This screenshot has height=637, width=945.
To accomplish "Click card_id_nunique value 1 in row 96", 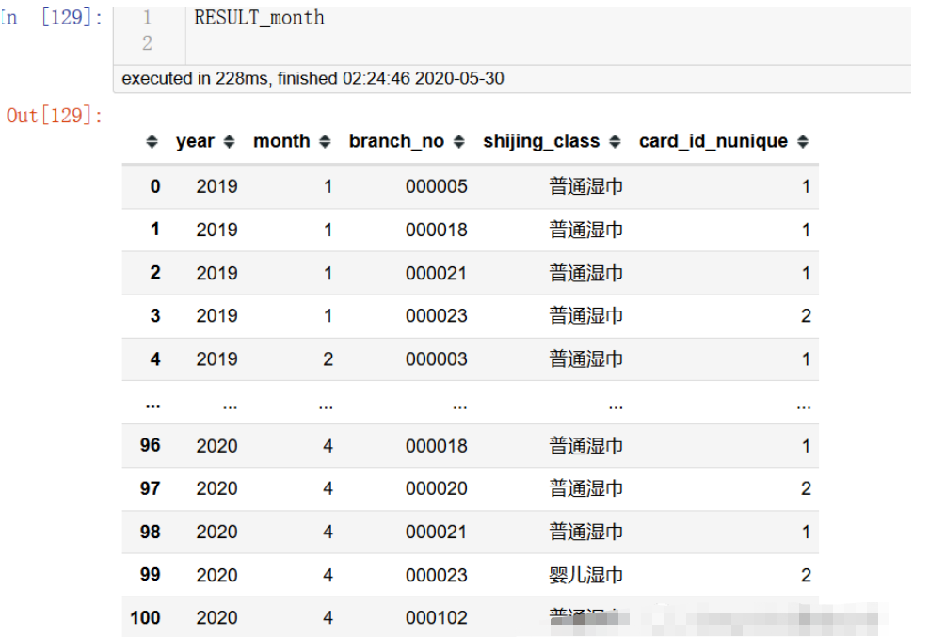I will click(x=806, y=446).
